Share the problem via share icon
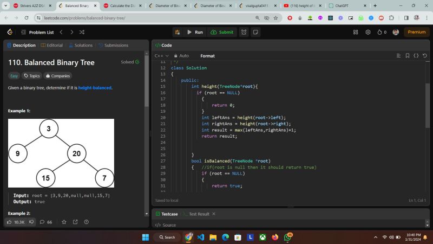The width and height of the screenshot is (433, 244). [75, 222]
